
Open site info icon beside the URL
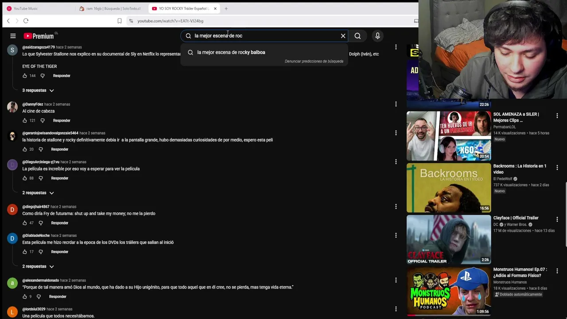pyautogui.click(x=131, y=21)
